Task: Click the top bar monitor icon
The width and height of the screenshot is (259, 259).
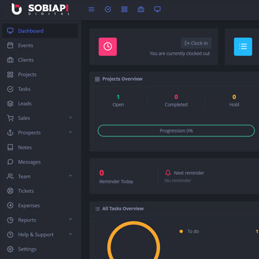Action: pyautogui.click(x=157, y=9)
